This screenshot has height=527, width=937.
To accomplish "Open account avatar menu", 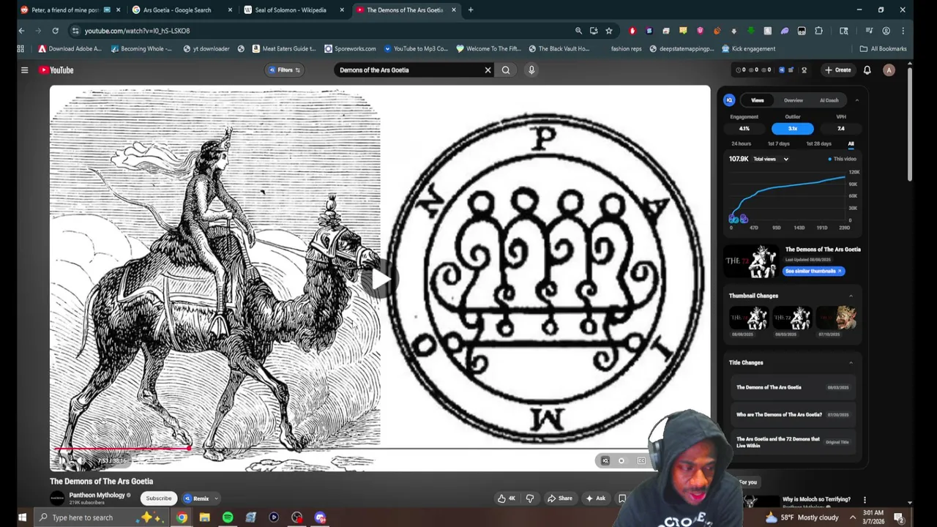I will click(889, 70).
